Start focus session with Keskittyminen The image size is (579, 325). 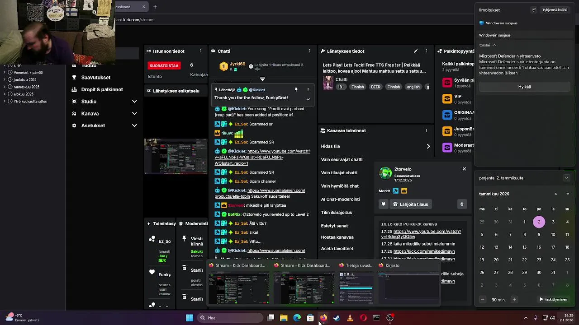553,299
